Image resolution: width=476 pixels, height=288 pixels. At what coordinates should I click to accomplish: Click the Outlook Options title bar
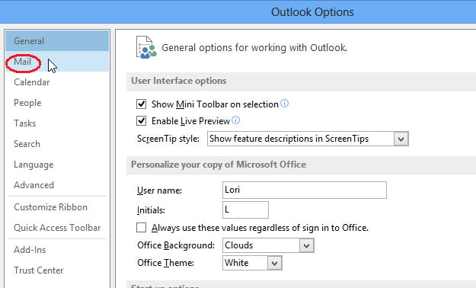coord(238,12)
